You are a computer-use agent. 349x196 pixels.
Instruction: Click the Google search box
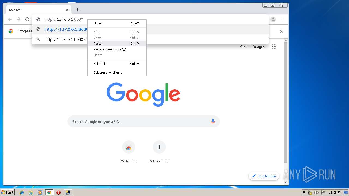pyautogui.click(x=143, y=122)
